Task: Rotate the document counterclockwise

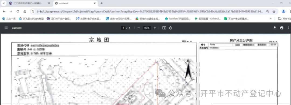Action: 170,28
